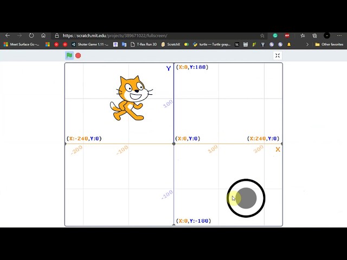
Task: Open the yellow bell bookmark icon
Action: [289, 44]
